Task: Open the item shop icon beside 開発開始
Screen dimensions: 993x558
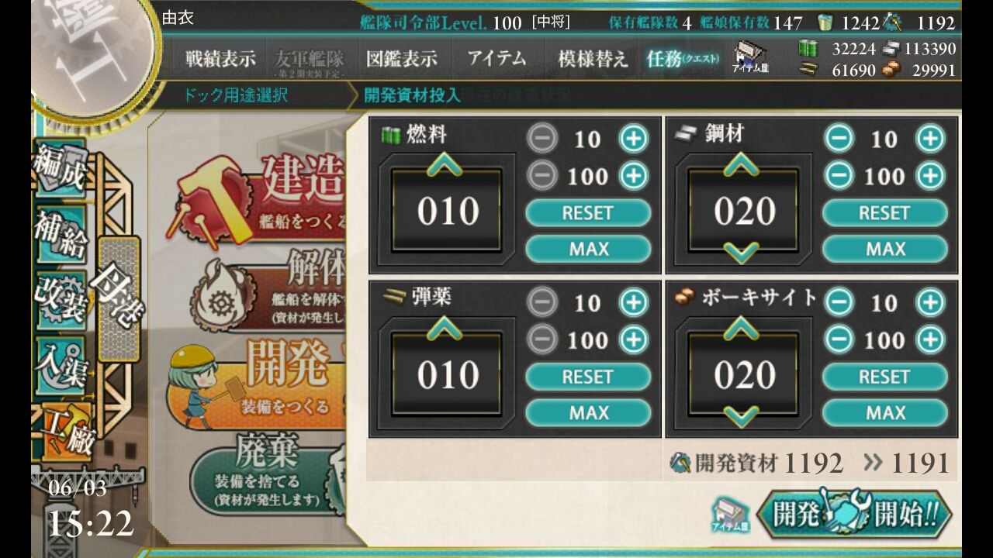Action: click(x=729, y=515)
